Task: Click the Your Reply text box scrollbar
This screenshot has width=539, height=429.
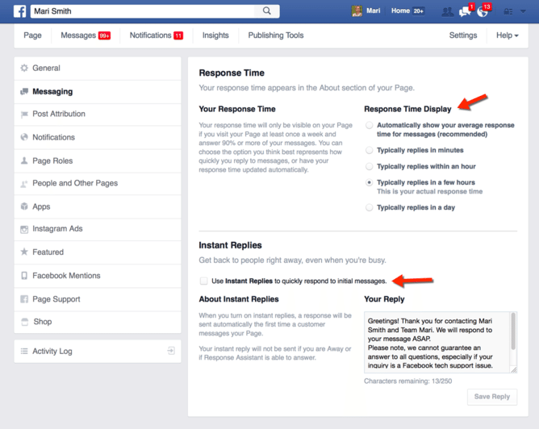Action: [513, 331]
